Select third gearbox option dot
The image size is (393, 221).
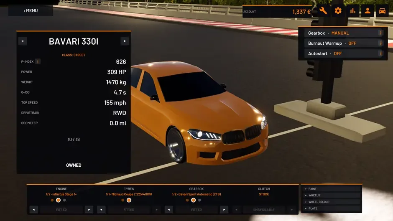coord(200,200)
